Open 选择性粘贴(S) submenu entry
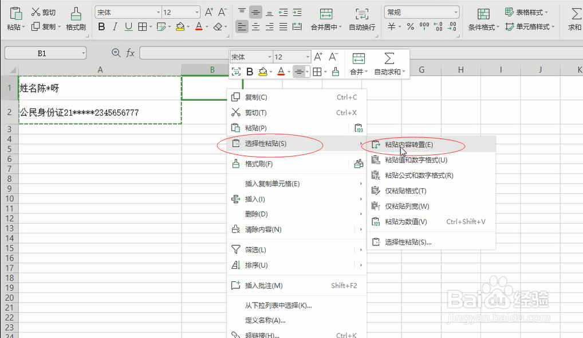This screenshot has width=583, height=338. pos(296,144)
